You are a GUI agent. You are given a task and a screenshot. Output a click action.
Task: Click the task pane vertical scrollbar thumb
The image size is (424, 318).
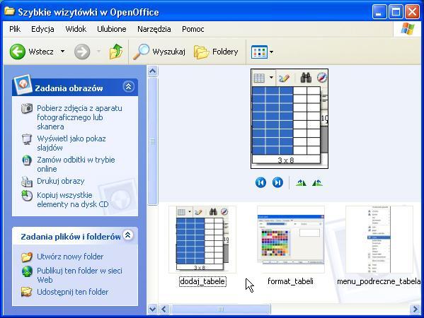coord(152,141)
